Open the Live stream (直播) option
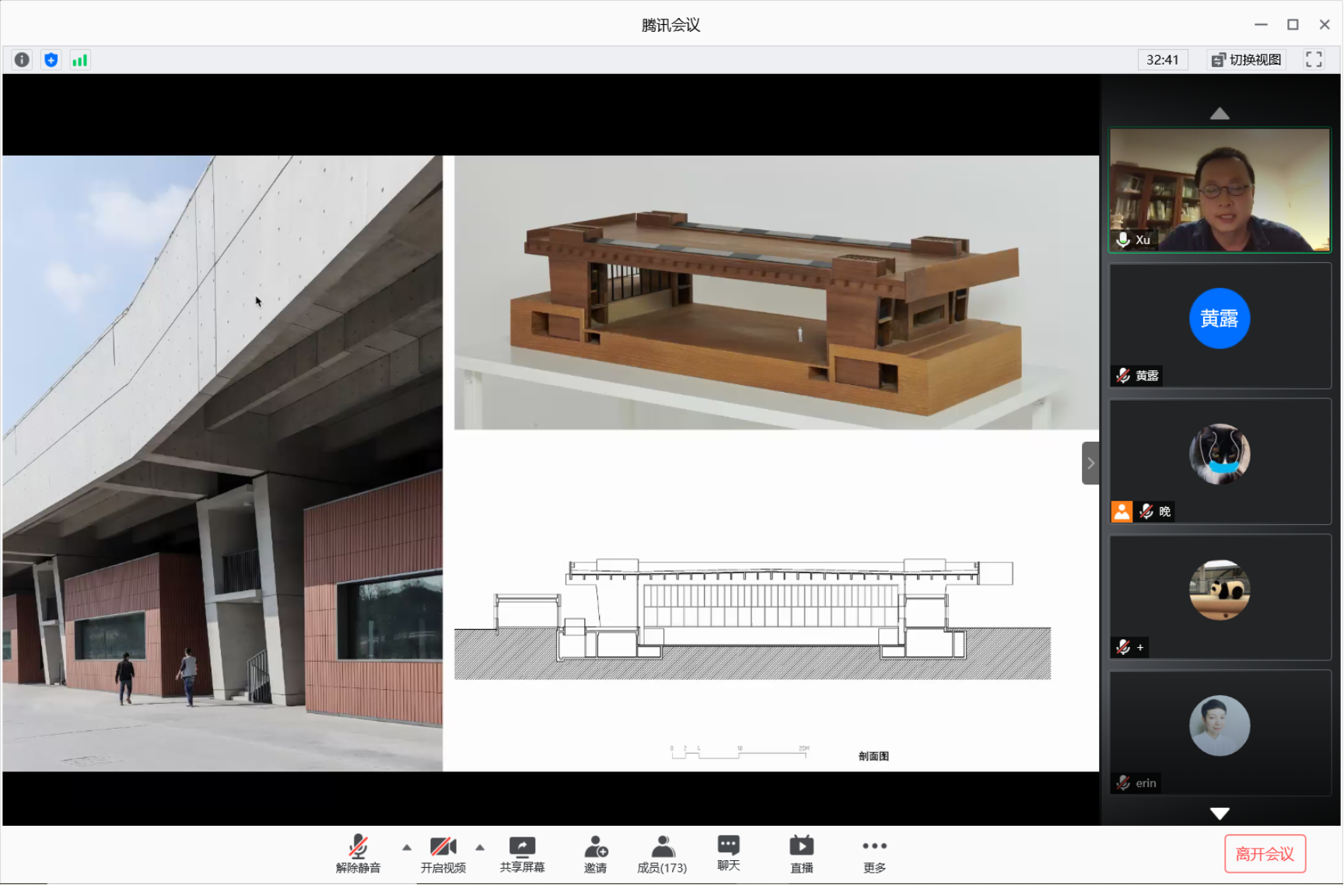The width and height of the screenshot is (1344, 885). coord(801,854)
